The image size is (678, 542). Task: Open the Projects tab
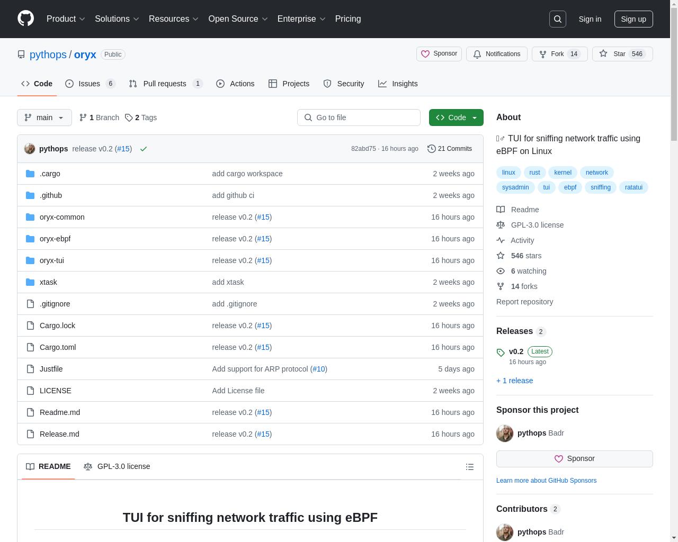tap(289, 84)
